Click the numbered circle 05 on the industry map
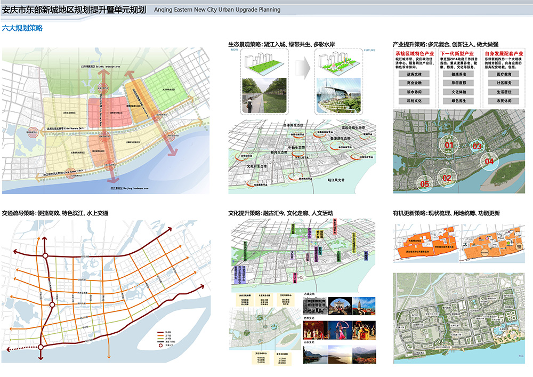This screenshot has width=533, height=377. (x=425, y=184)
